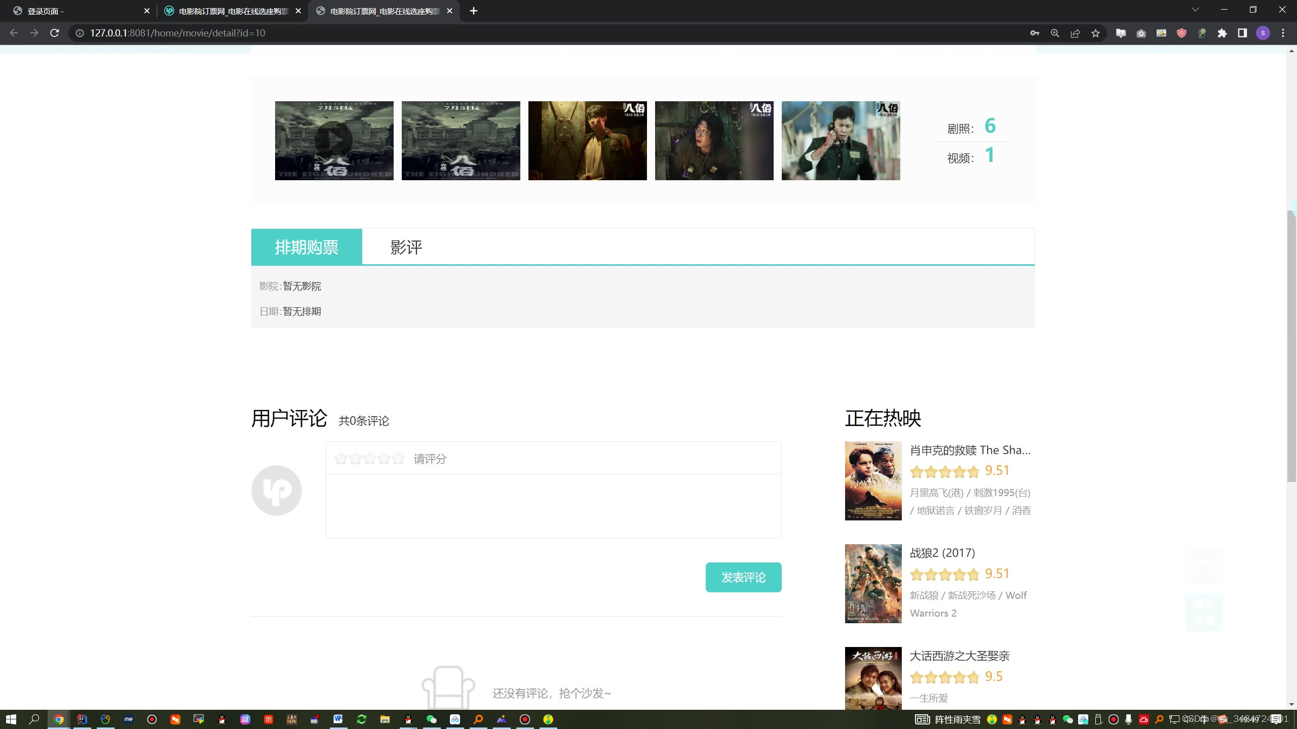
Task: Open 肖申克的救赎 movie title link
Action: [970, 450]
